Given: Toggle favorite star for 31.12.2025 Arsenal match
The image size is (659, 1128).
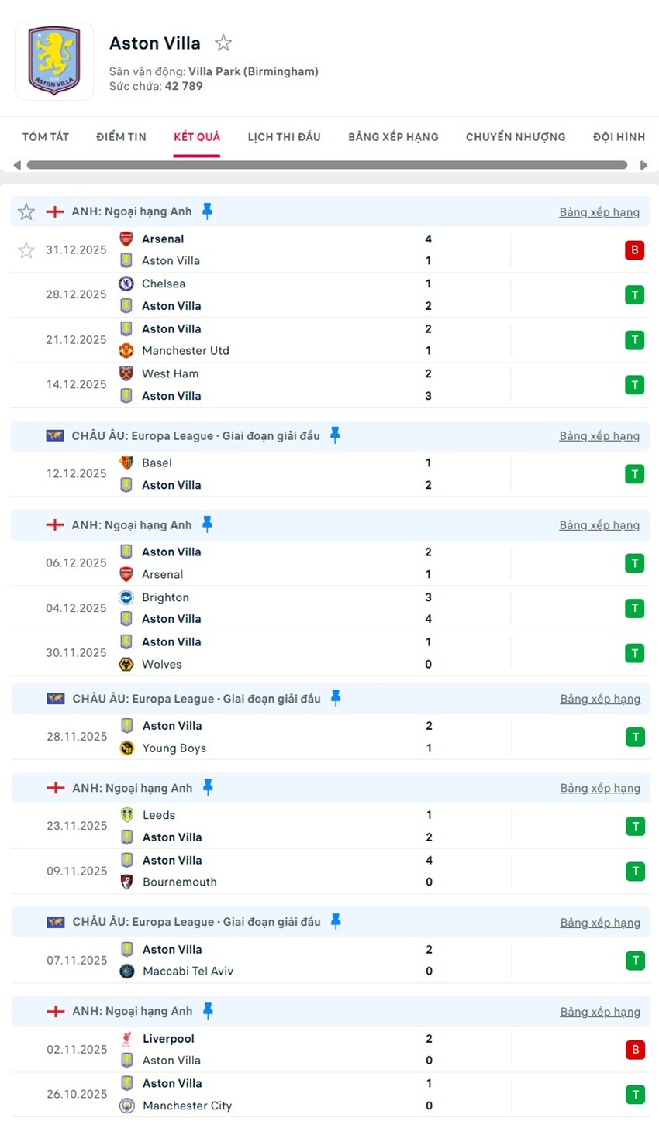Looking at the screenshot, I should click(26, 250).
